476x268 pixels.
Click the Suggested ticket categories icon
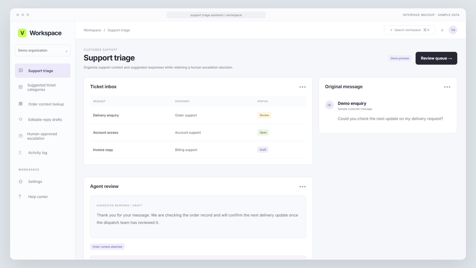click(21, 87)
